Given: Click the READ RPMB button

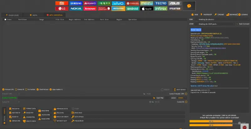Looking at the screenshot, I should point(44,111).
